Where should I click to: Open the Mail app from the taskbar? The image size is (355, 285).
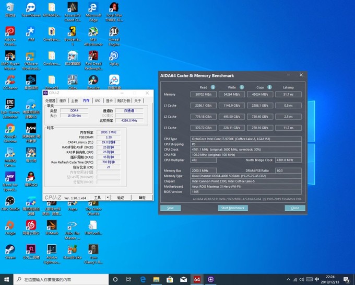coord(183,279)
